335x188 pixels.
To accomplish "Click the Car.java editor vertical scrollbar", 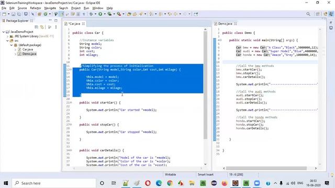I will point(205,85).
